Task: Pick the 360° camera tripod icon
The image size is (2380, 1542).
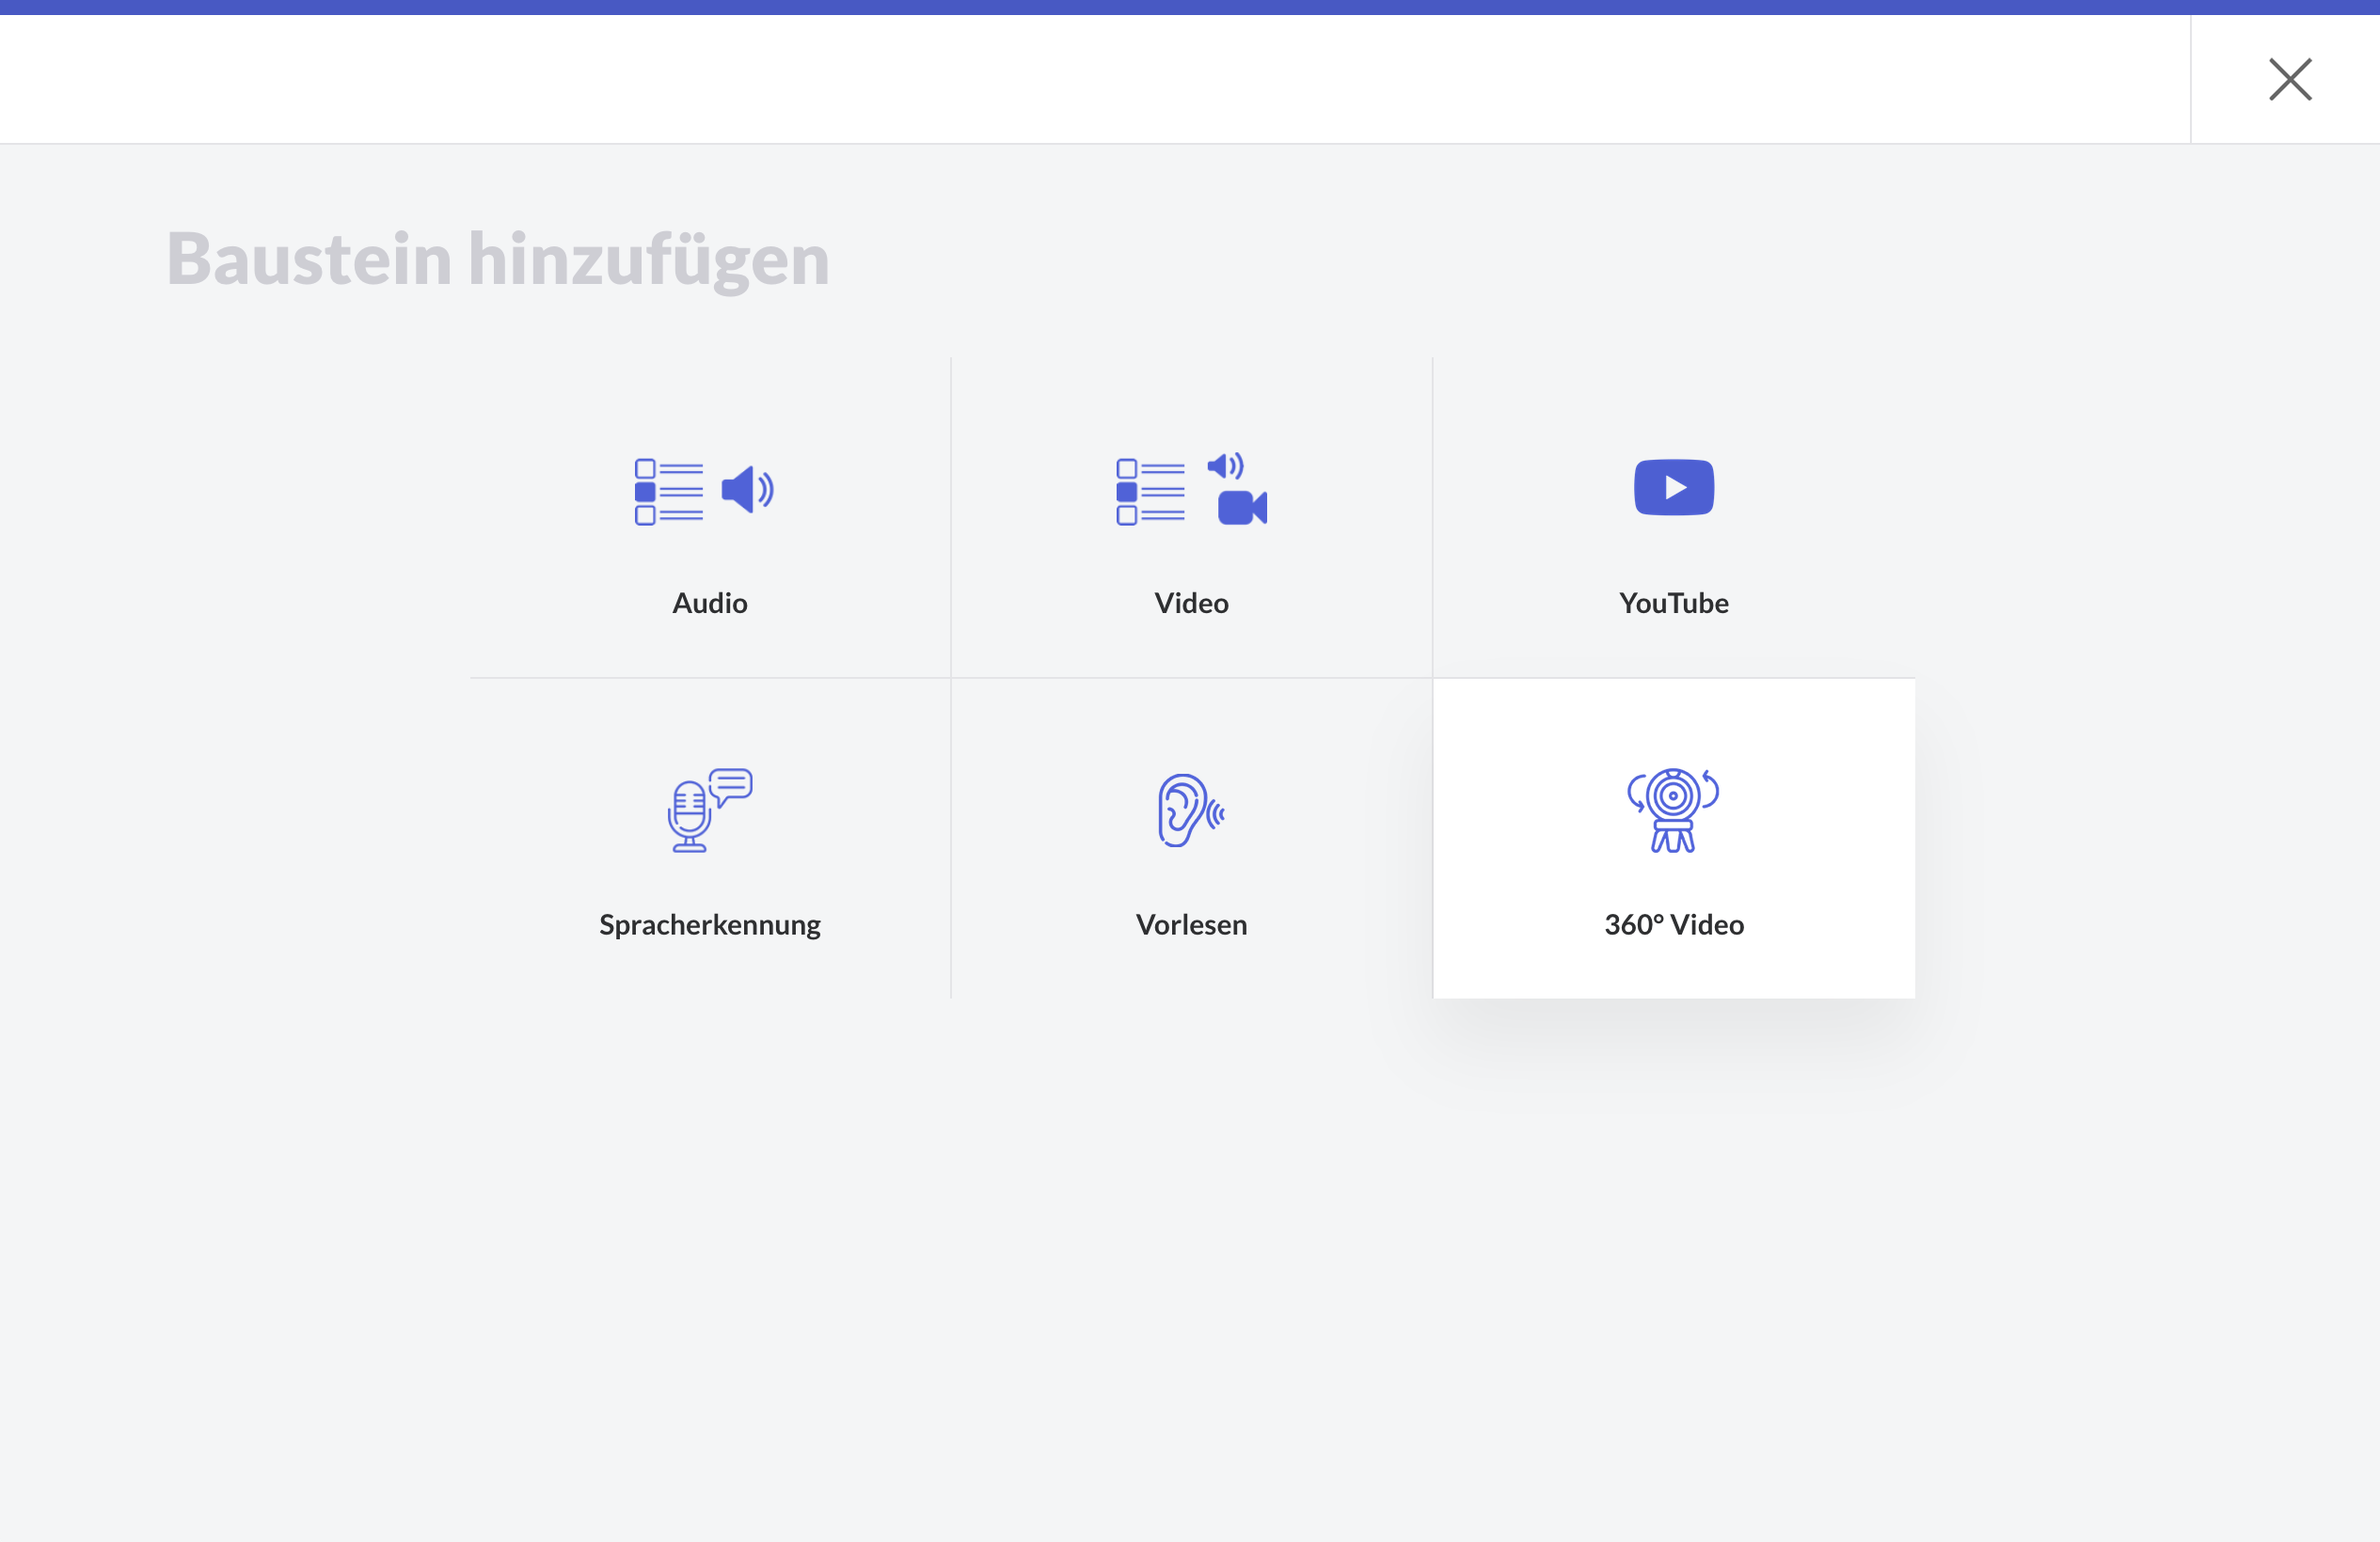Action: coord(1673,810)
